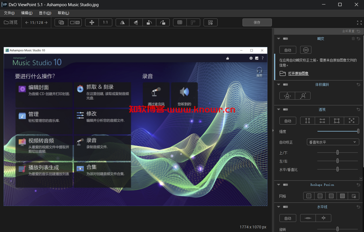Reset the 透视 section with its undo arrow
Image resolution: width=364 pixels, height=232 pixels.
[x=358, y=109]
